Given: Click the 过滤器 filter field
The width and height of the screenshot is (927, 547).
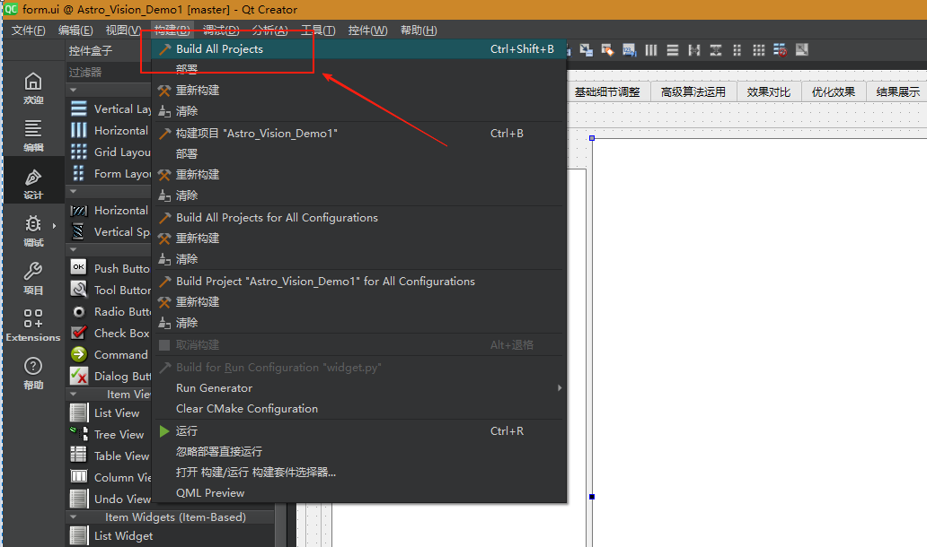Looking at the screenshot, I should tap(110, 72).
